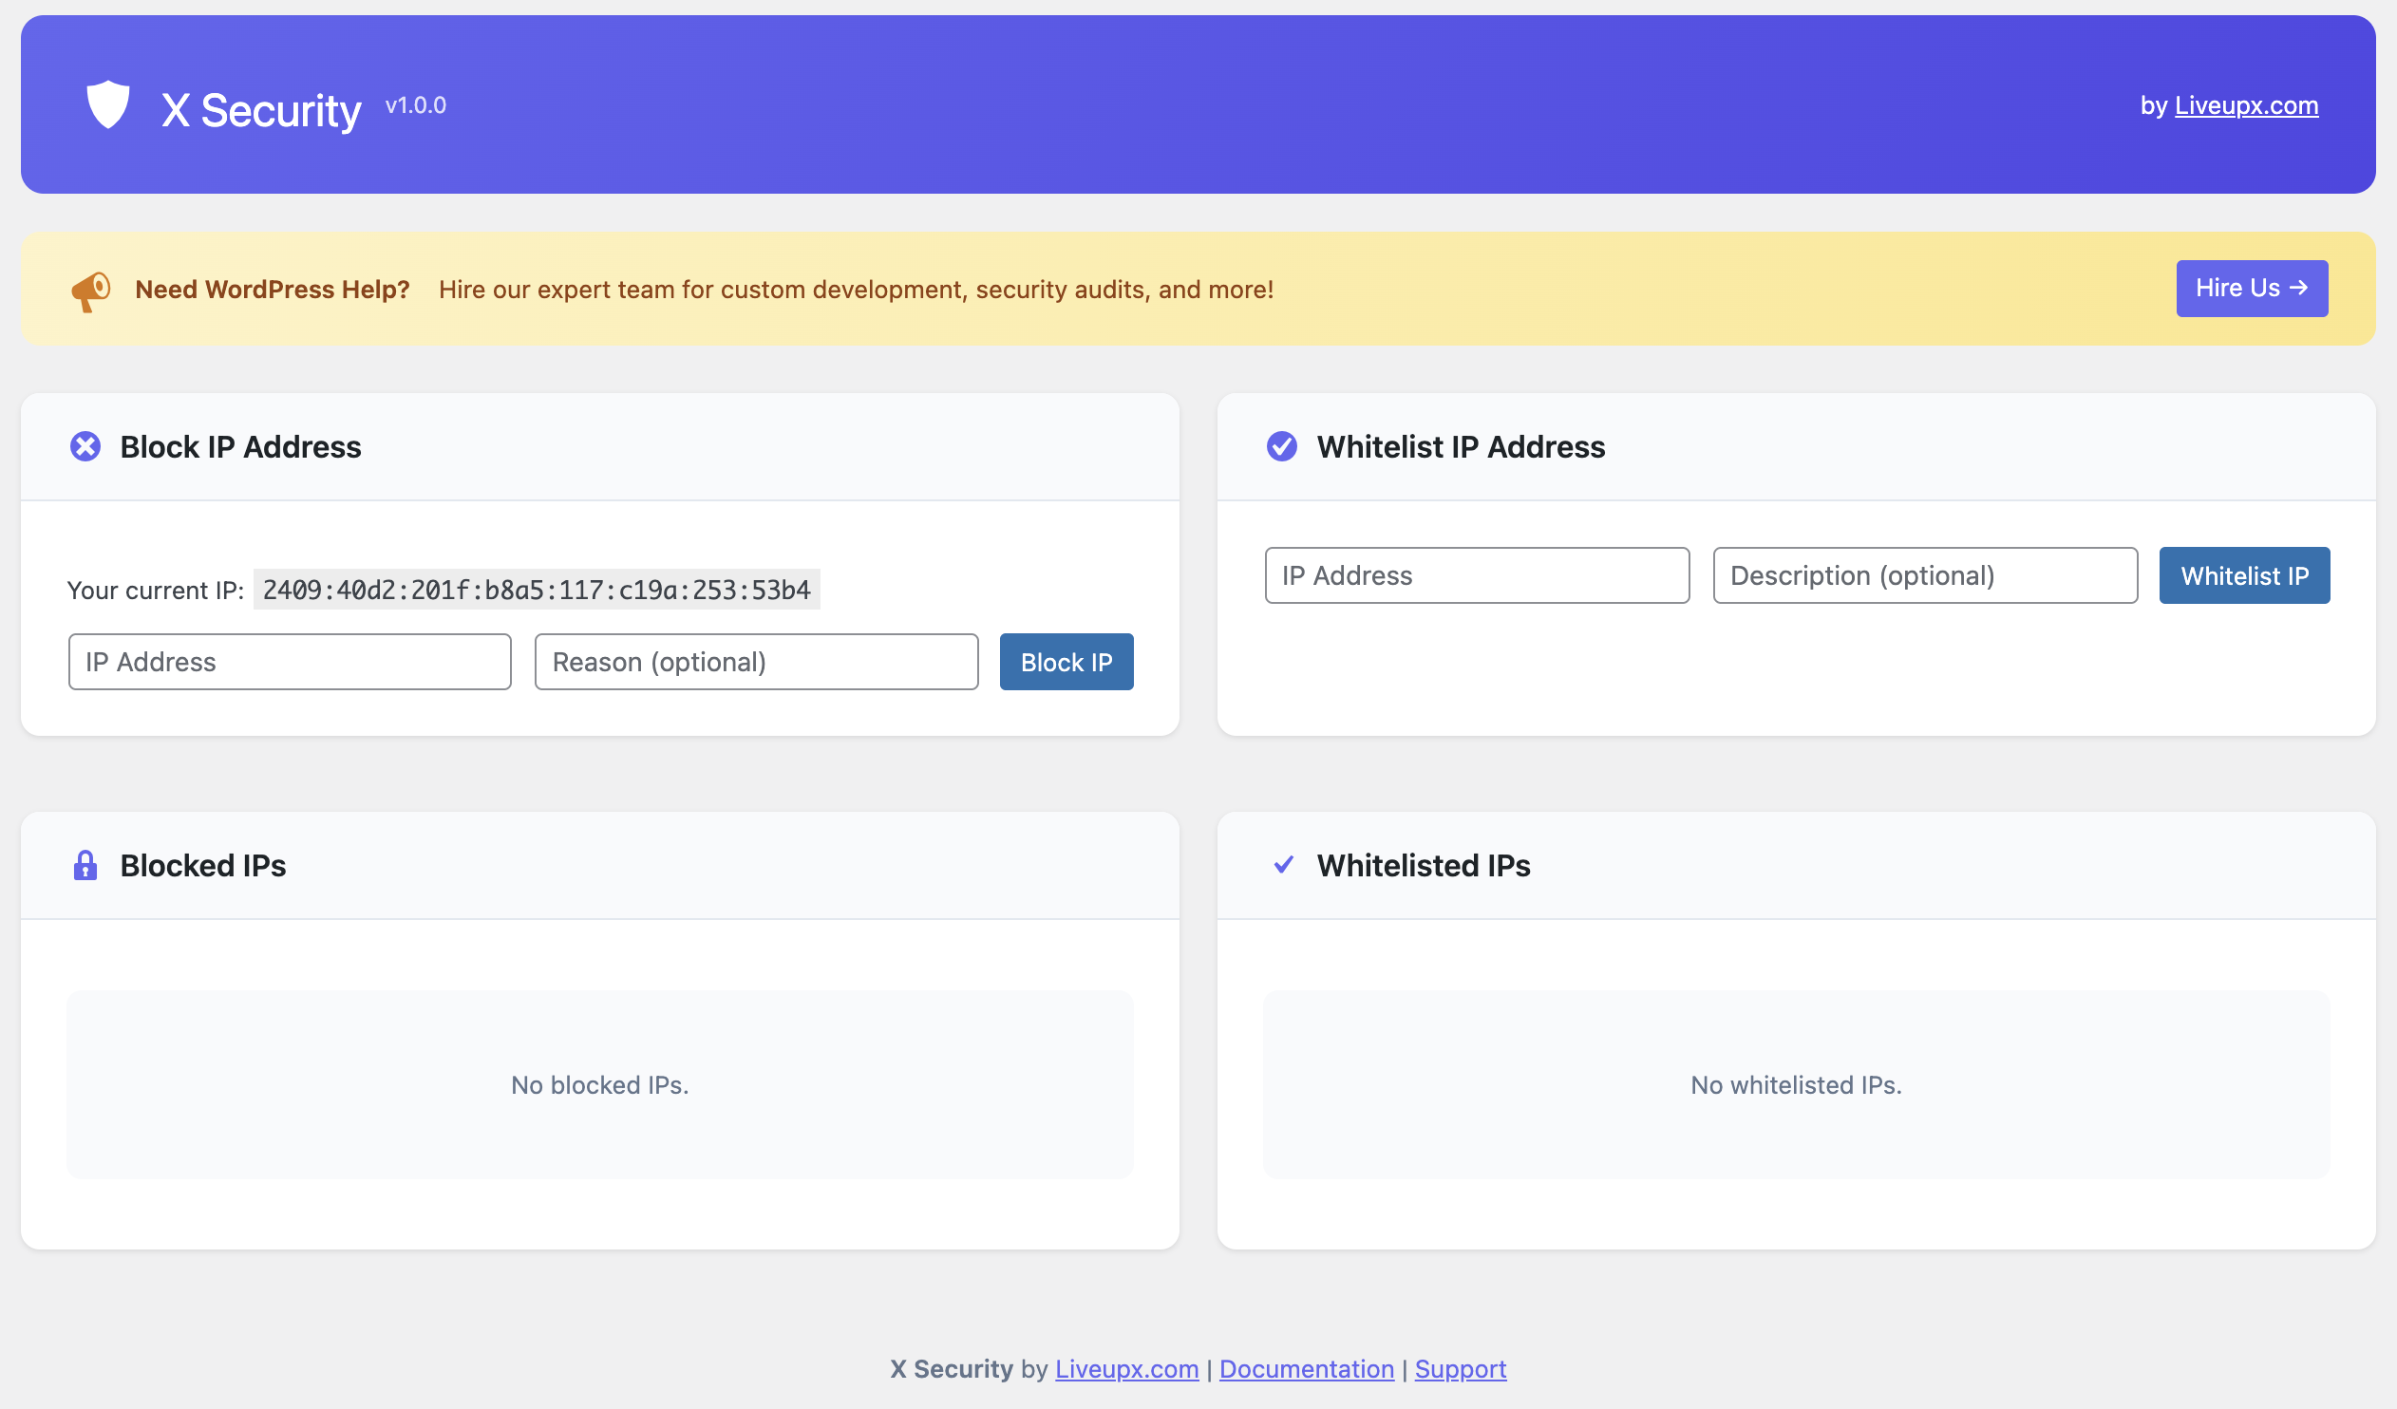Click the megaphone icon in the yellow banner
This screenshot has height=1409, width=2397.
[x=91, y=290]
